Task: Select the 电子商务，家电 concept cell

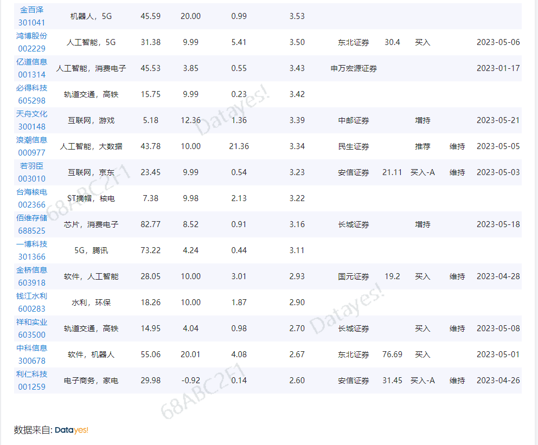Action: coord(91,381)
